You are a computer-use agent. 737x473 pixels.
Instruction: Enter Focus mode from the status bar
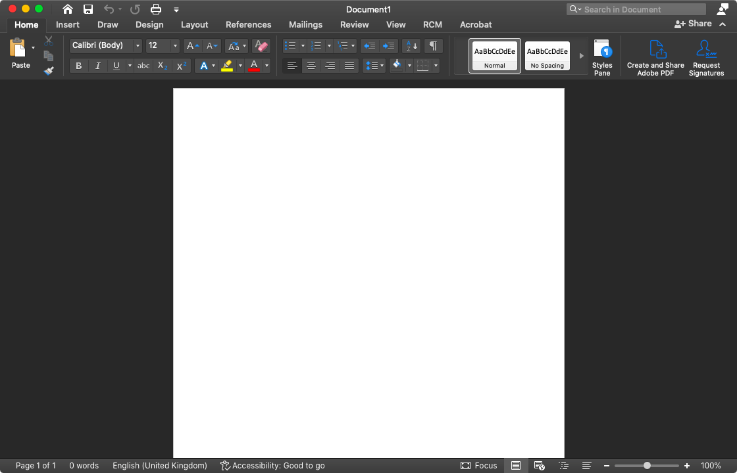[x=478, y=466]
